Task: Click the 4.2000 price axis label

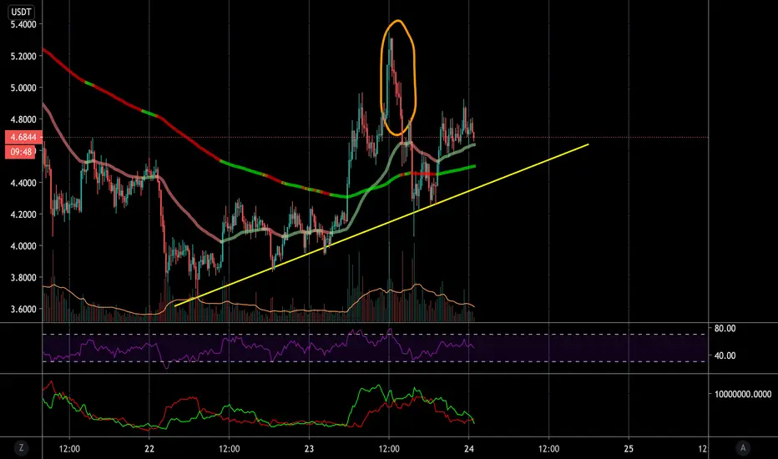Action: click(23, 214)
